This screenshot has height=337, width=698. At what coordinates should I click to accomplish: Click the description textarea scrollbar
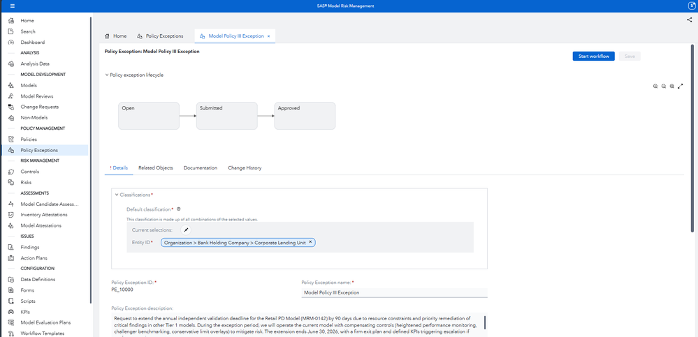coord(485,322)
